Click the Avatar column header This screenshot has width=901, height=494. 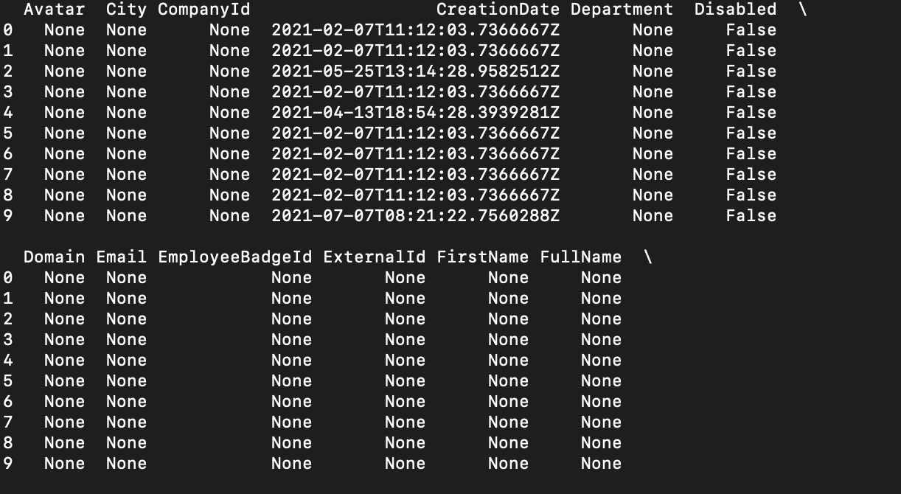pos(54,10)
